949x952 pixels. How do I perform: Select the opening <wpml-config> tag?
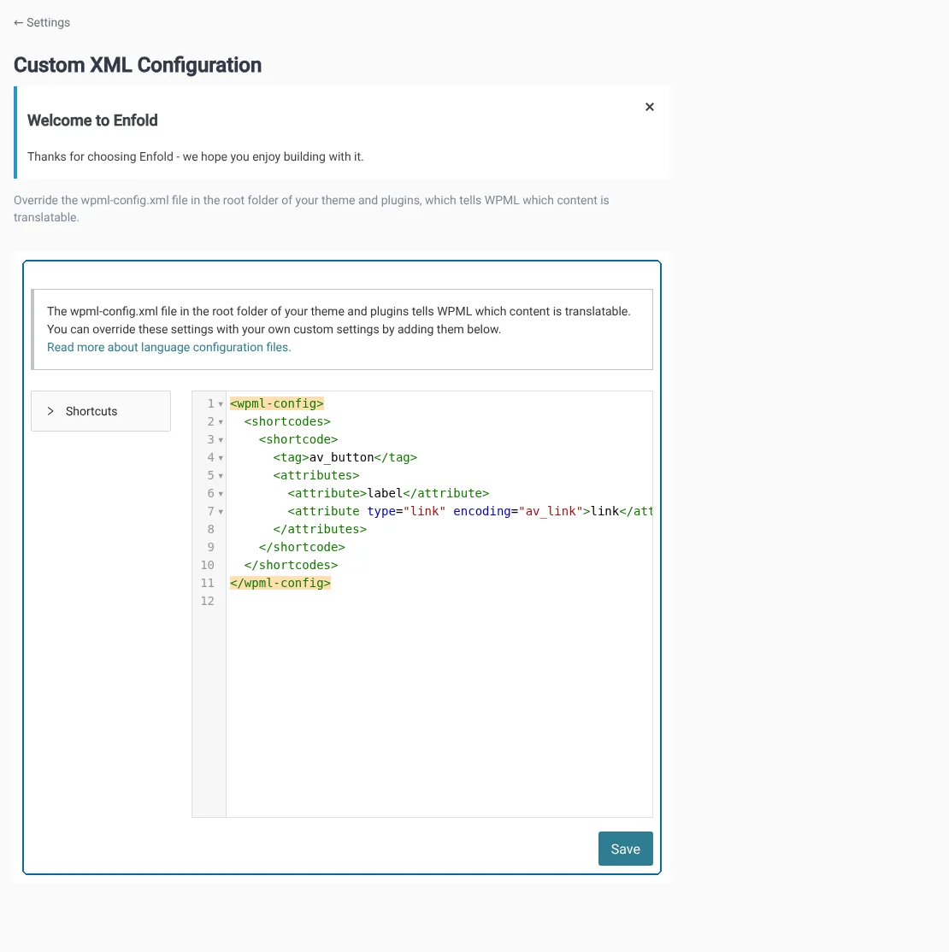[276, 403]
